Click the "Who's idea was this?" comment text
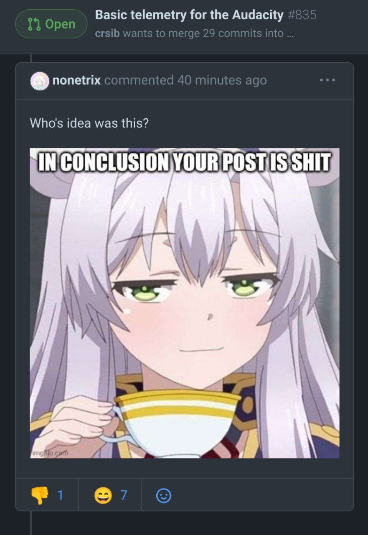 point(89,123)
